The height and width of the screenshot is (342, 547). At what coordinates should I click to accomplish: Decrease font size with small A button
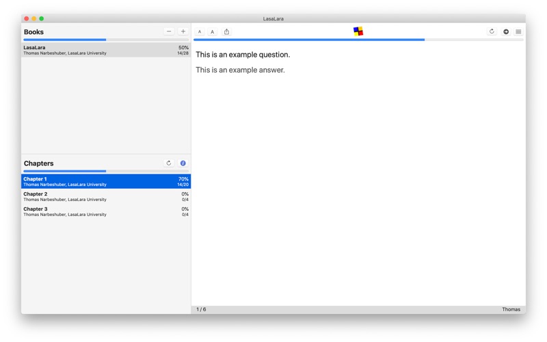point(200,31)
